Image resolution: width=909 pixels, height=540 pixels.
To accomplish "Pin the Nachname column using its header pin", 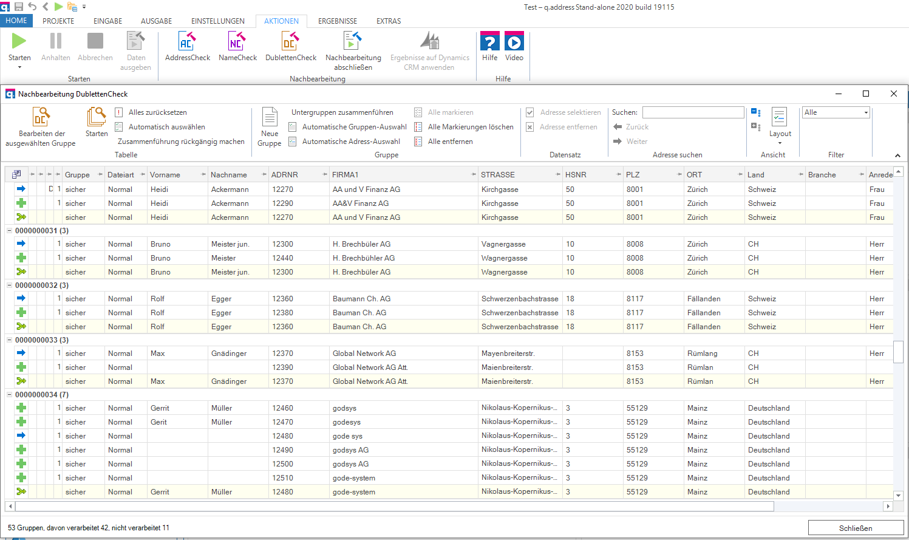I will pos(264,174).
